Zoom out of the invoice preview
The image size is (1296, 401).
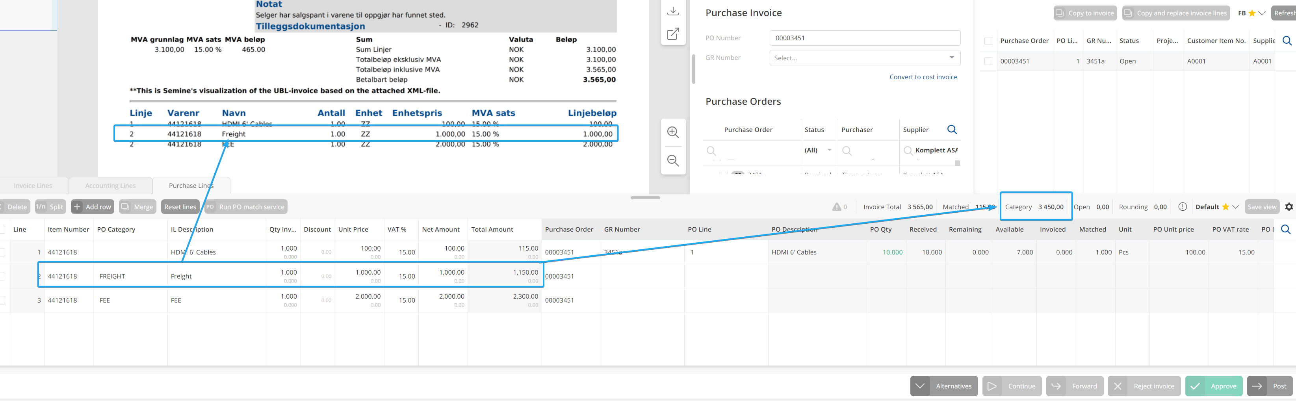tap(673, 160)
